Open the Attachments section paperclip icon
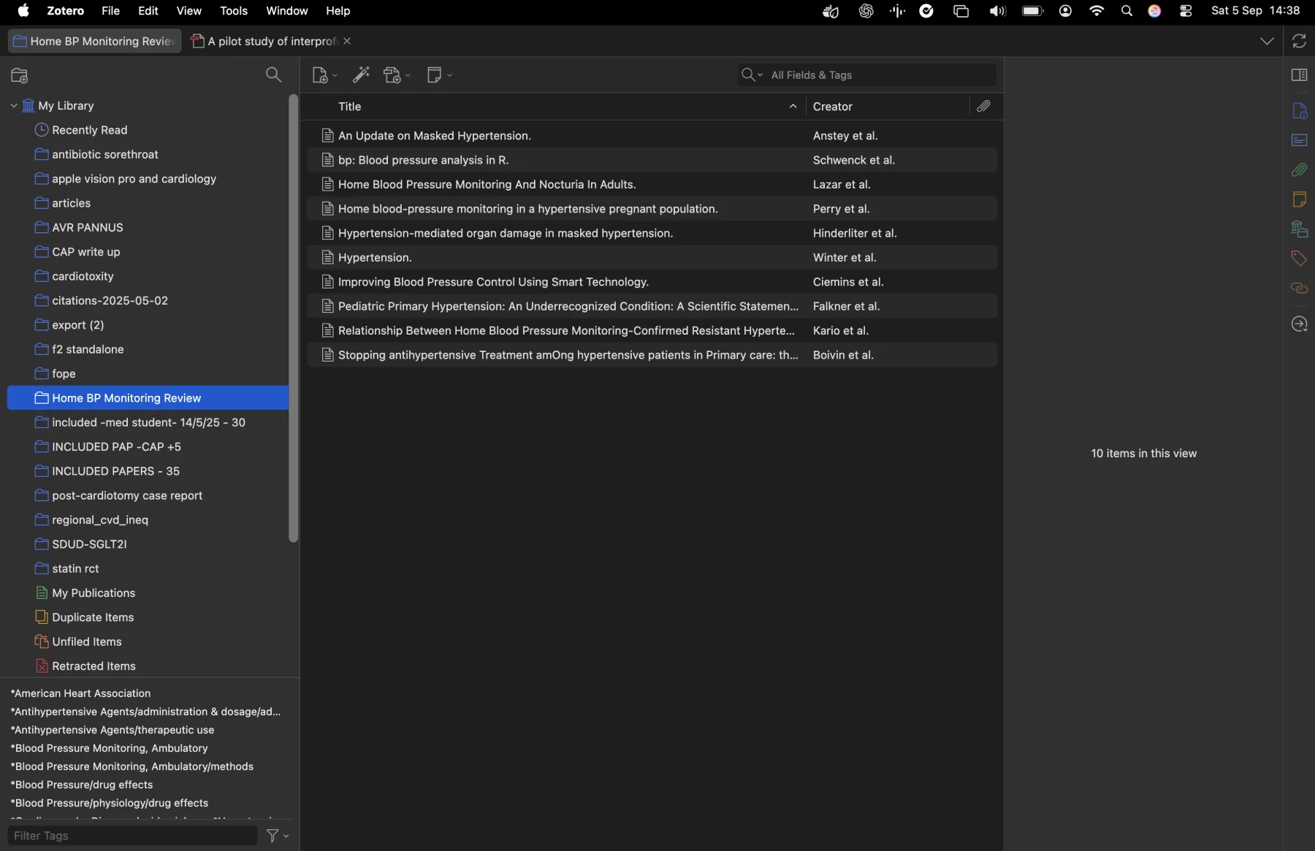 click(1300, 169)
